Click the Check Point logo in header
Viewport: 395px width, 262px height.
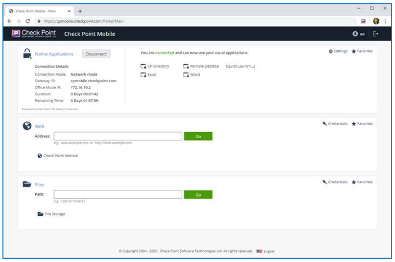point(34,33)
